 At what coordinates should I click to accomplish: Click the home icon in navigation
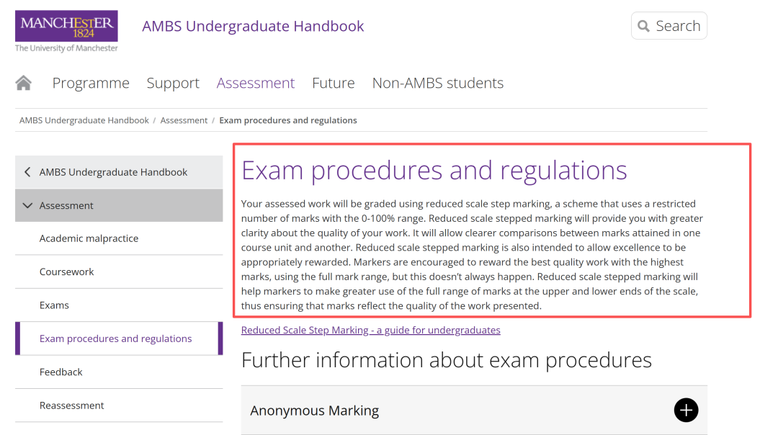23,83
